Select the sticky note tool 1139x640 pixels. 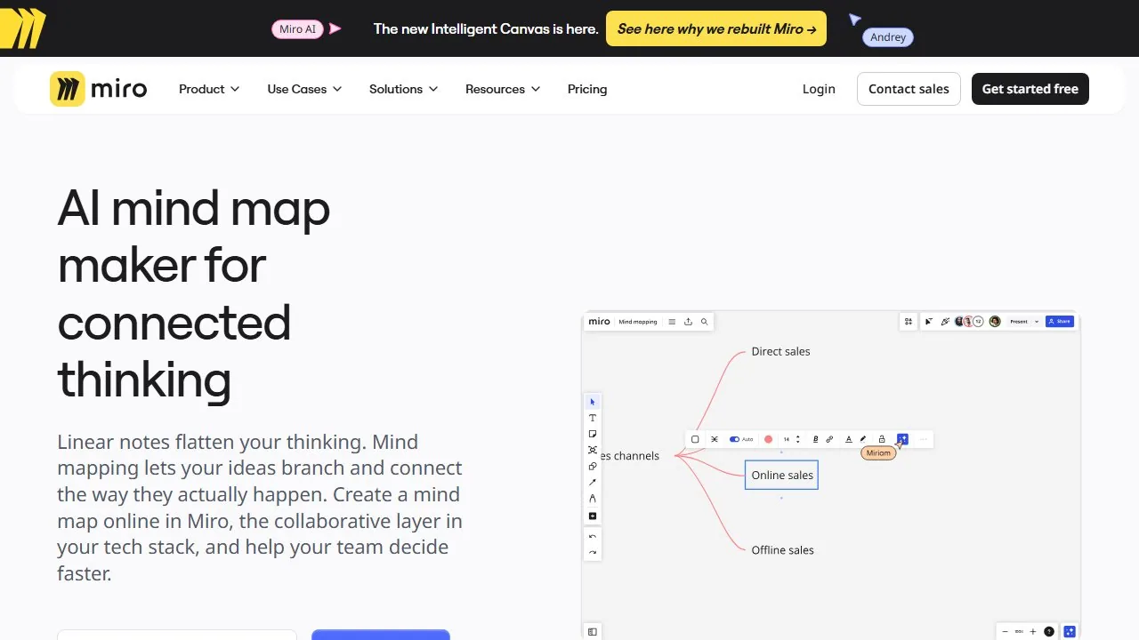593,434
